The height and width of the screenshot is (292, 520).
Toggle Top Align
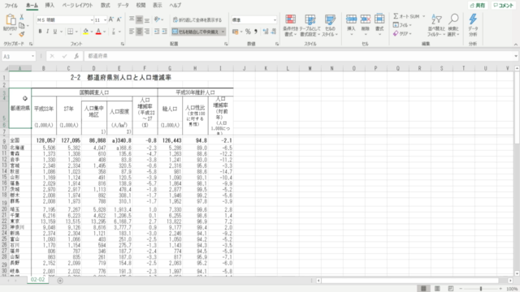pyautogui.click(x=132, y=19)
